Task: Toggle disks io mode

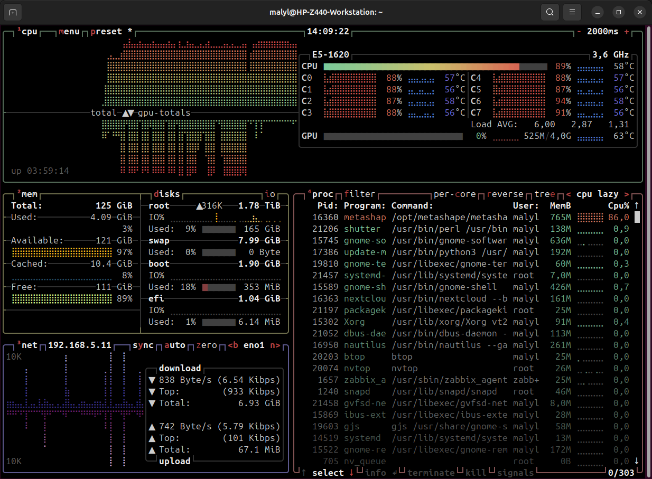Action: point(270,194)
